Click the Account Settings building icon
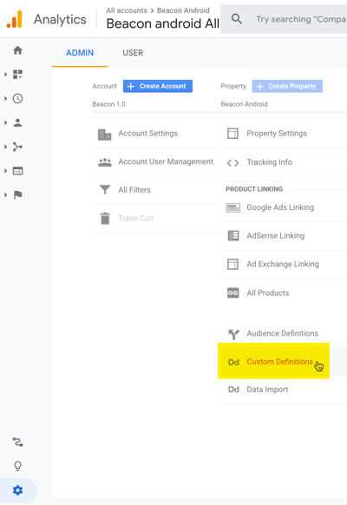This screenshot has width=347, height=505. pyautogui.click(x=105, y=134)
